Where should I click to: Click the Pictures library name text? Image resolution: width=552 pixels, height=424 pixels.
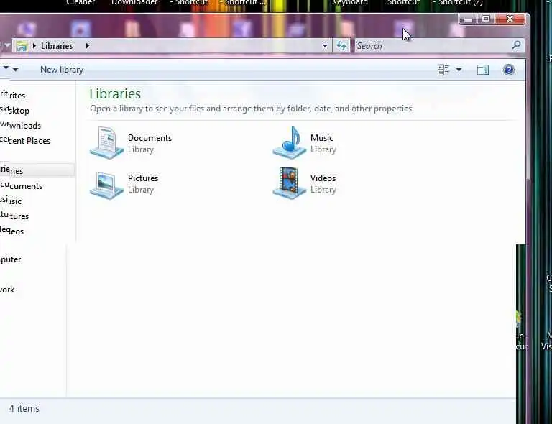tap(143, 178)
